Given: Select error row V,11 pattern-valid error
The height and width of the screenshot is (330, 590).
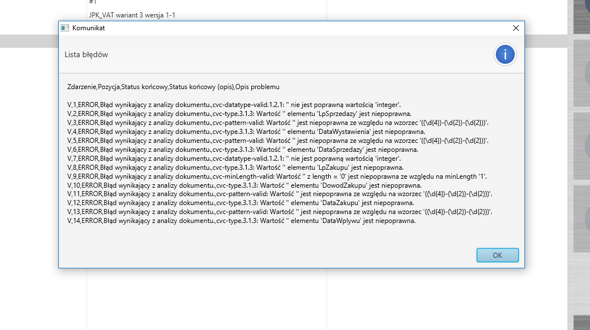Looking at the screenshot, I should (x=279, y=194).
